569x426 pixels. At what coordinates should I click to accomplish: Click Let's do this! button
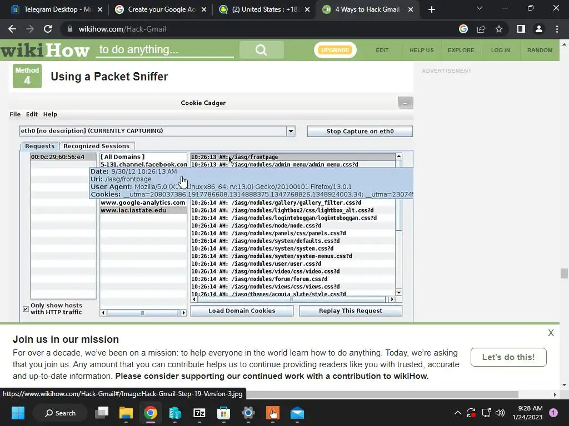tap(508, 357)
